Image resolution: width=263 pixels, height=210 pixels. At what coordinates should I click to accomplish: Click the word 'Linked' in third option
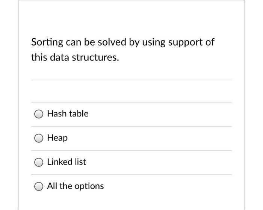[x=60, y=162]
